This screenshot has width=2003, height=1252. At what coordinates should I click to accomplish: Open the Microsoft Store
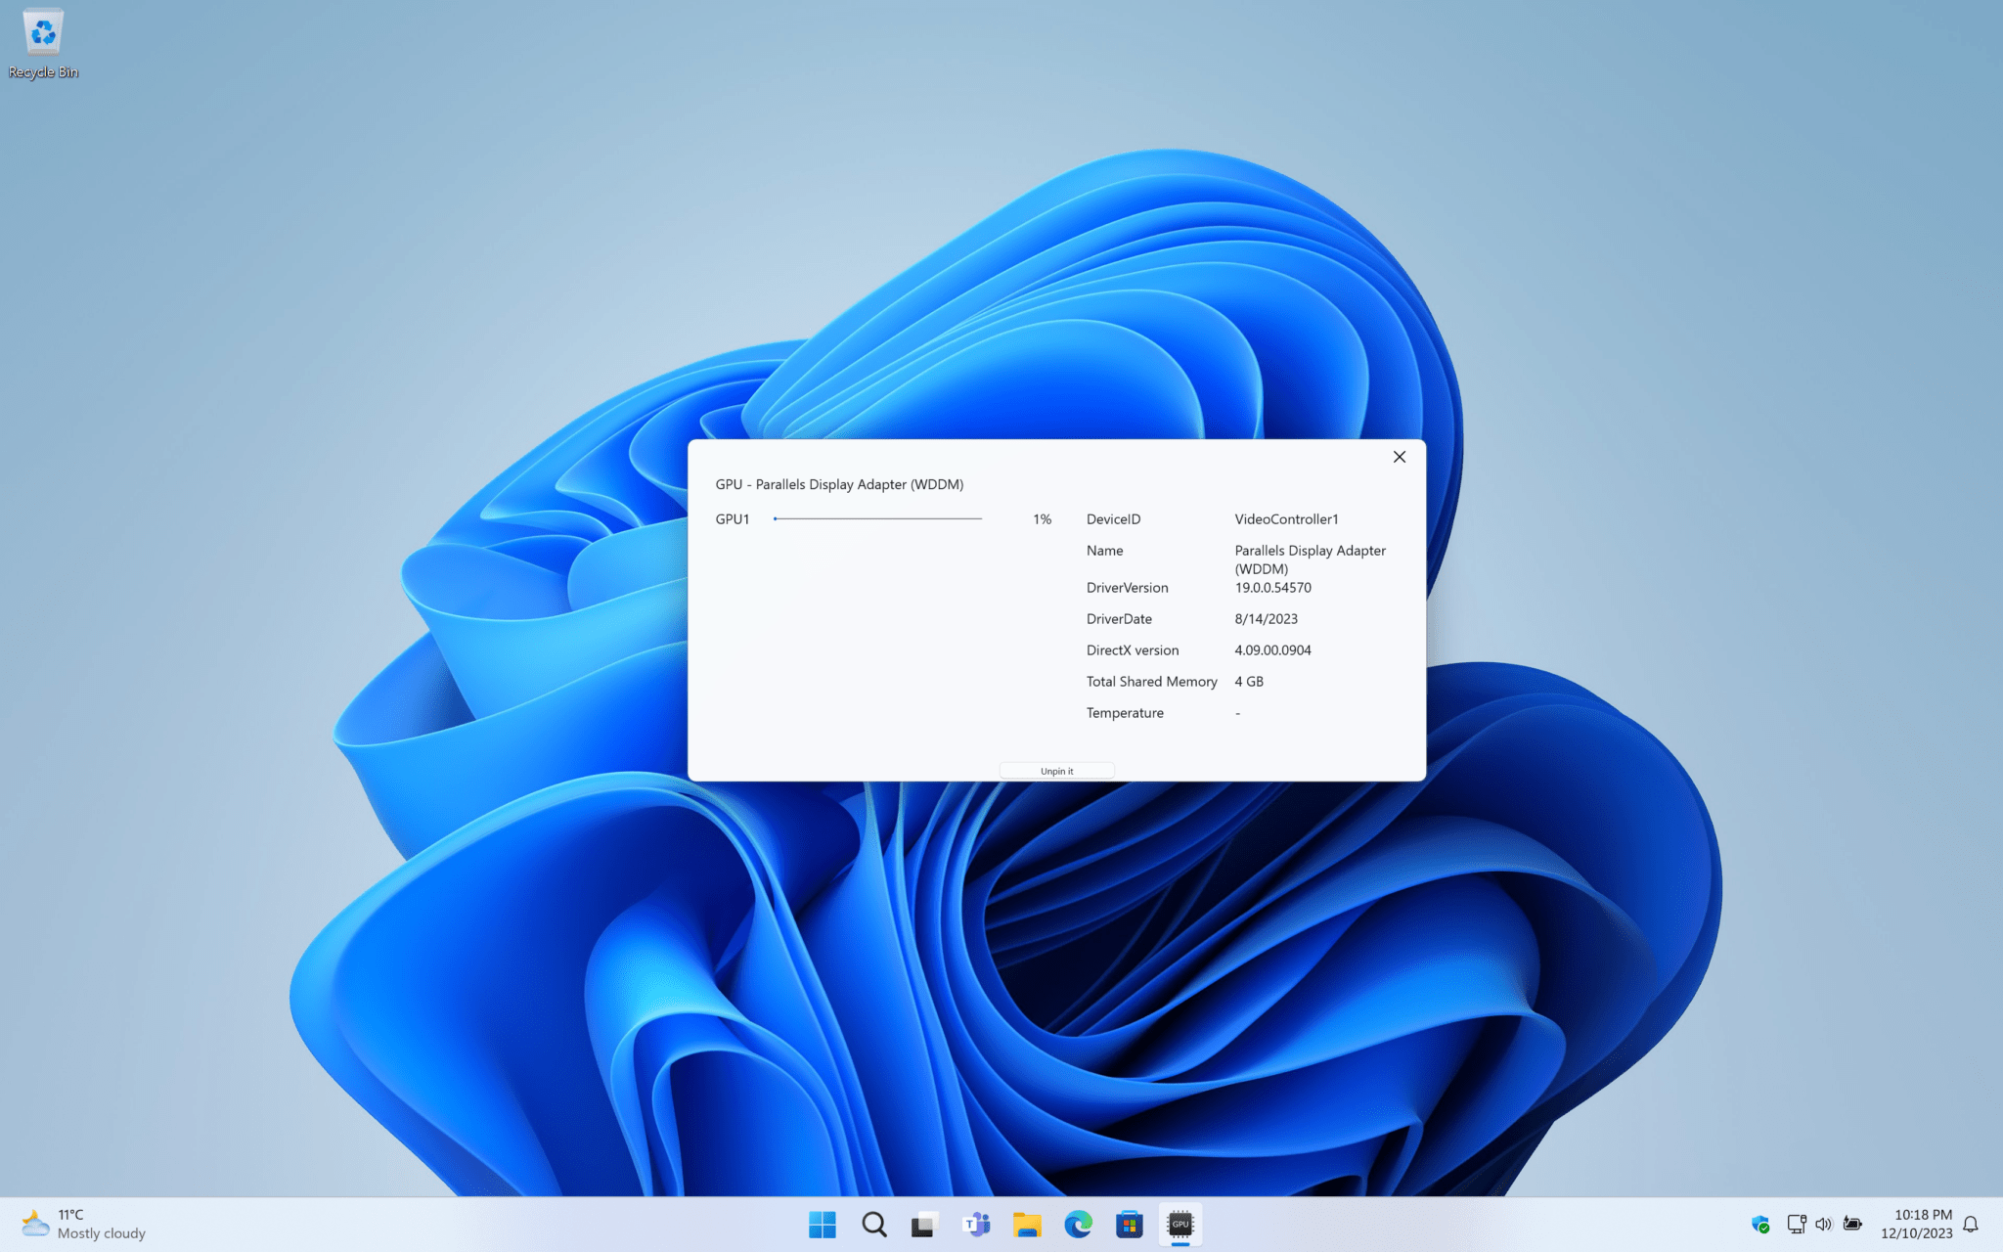click(1130, 1224)
